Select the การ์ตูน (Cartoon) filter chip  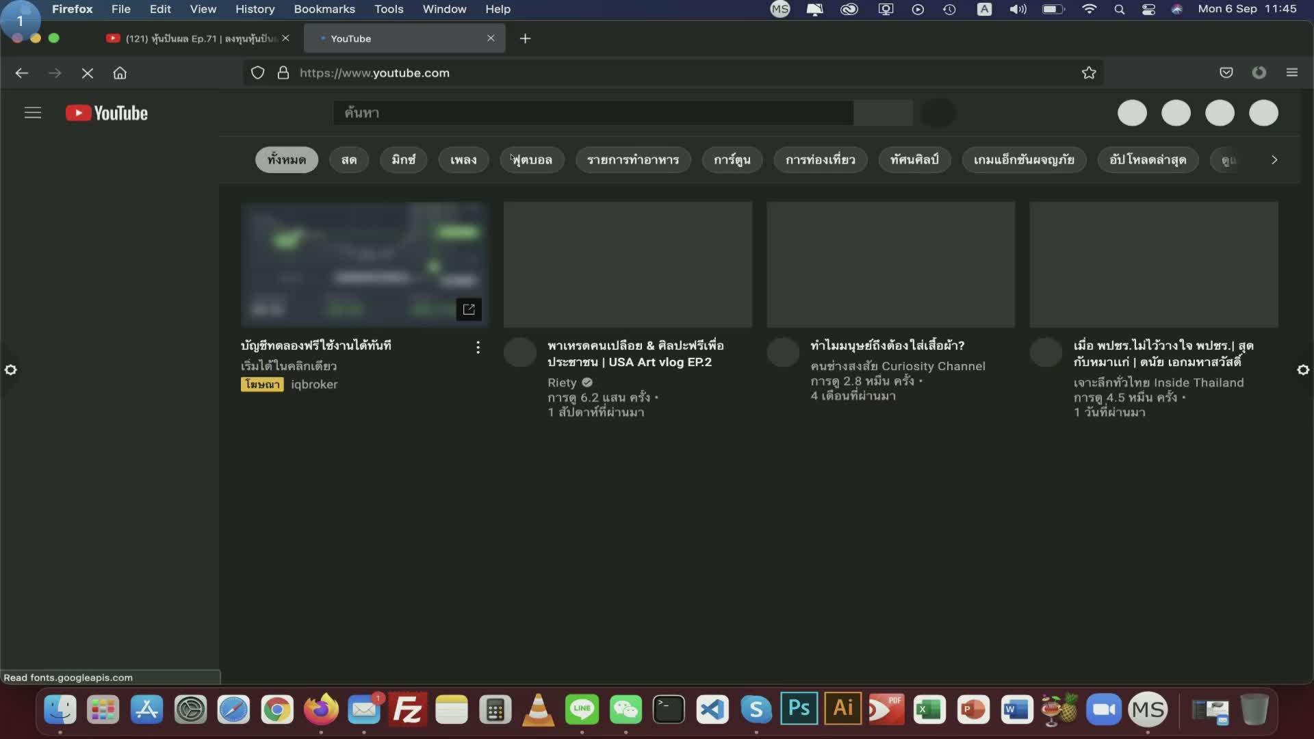click(732, 160)
